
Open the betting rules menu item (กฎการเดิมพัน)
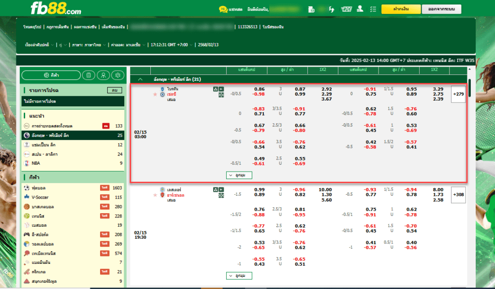coord(58,27)
